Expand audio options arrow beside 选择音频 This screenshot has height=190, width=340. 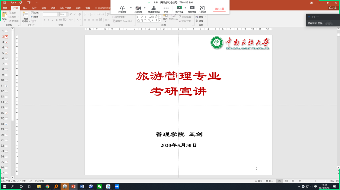[131, 8]
